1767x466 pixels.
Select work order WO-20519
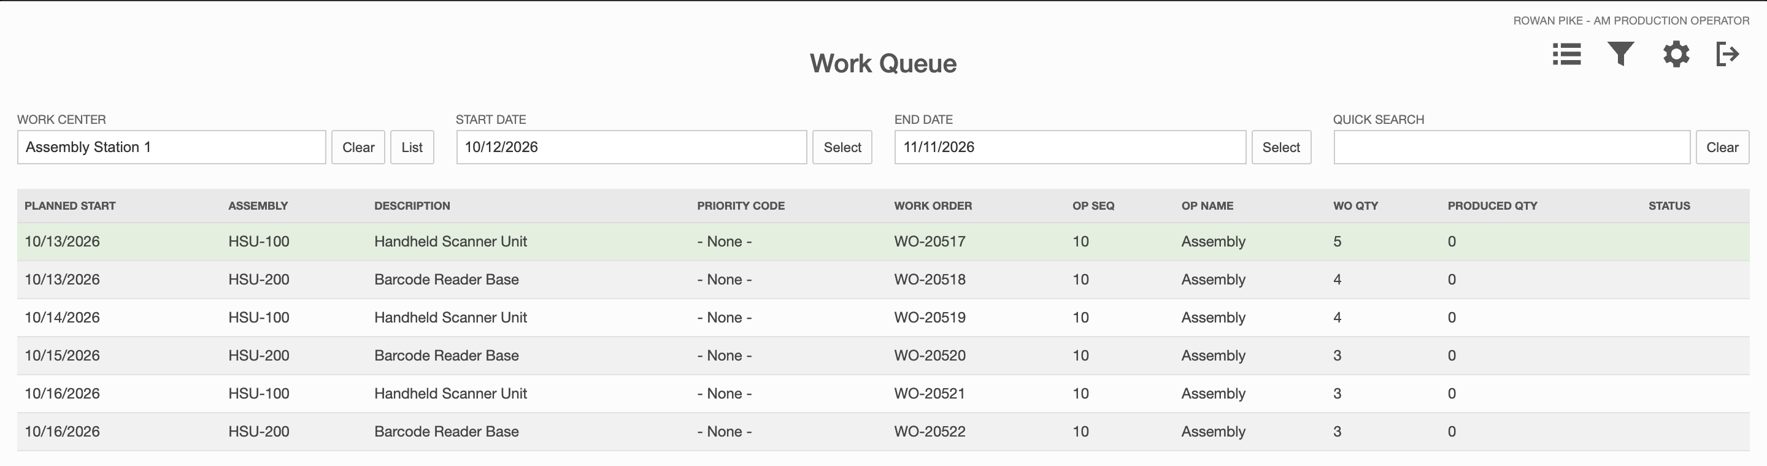930,317
